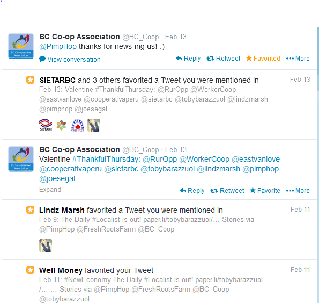Open the #ThankfulThursday hashtag link
This screenshot has height=303, width=319.
coord(106,159)
